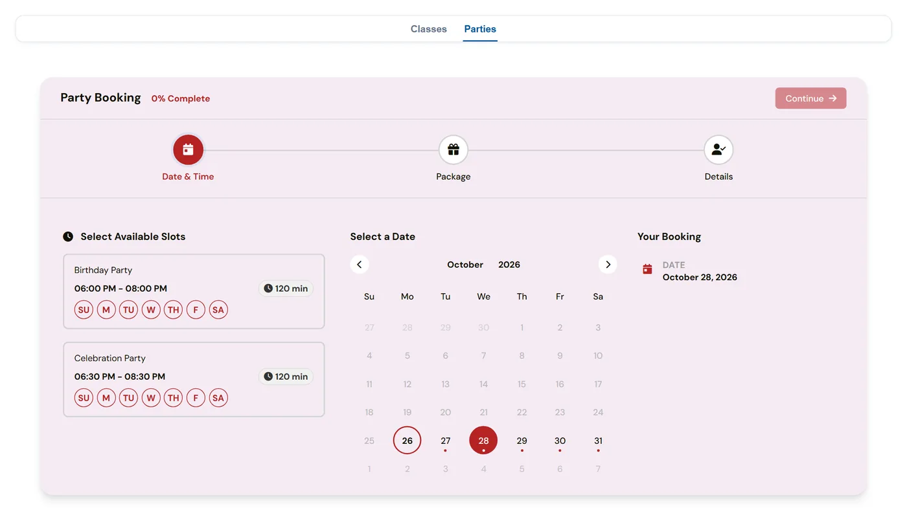Toggle SU day on Birthday Party slot
Screen dimensions: 907x508
point(84,310)
